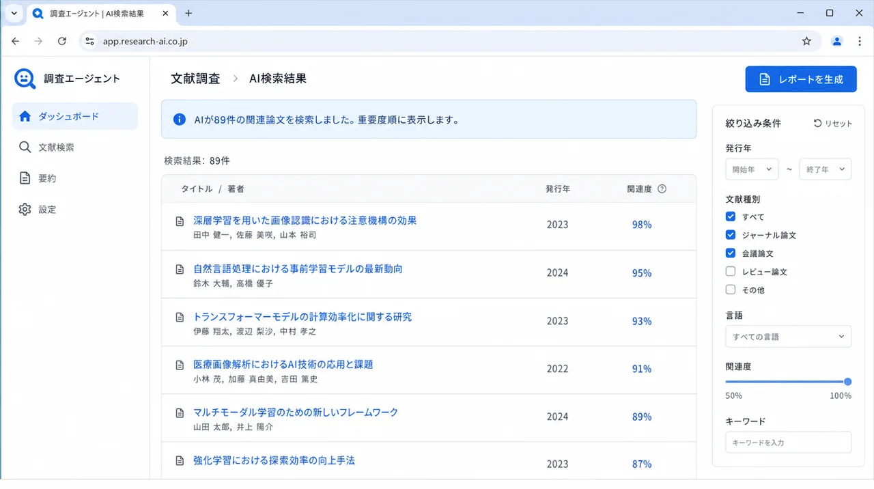The image size is (874, 489).
Task: Click document icon of 深層学習を用いた画像認識 row
Action: coord(180,221)
